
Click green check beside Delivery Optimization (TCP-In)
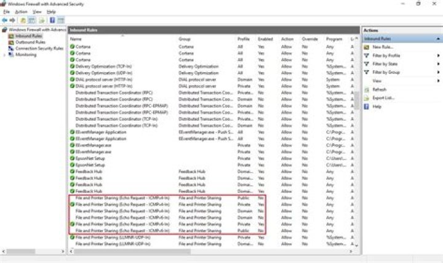[x=73, y=66]
